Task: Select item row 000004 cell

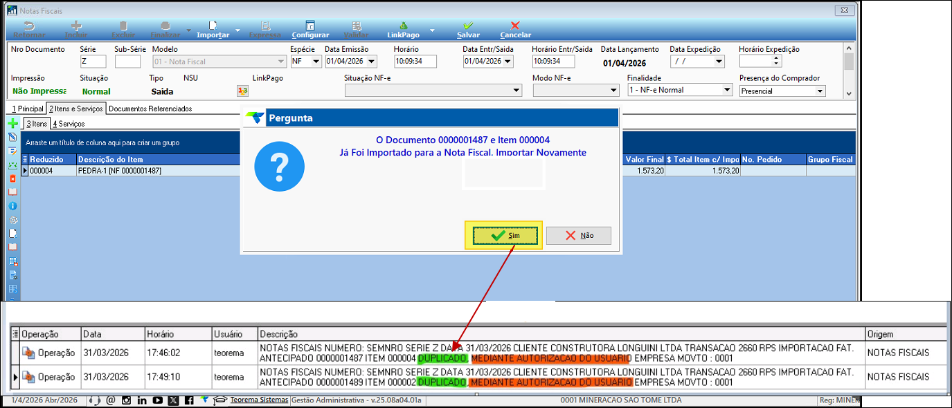Action: click(52, 170)
